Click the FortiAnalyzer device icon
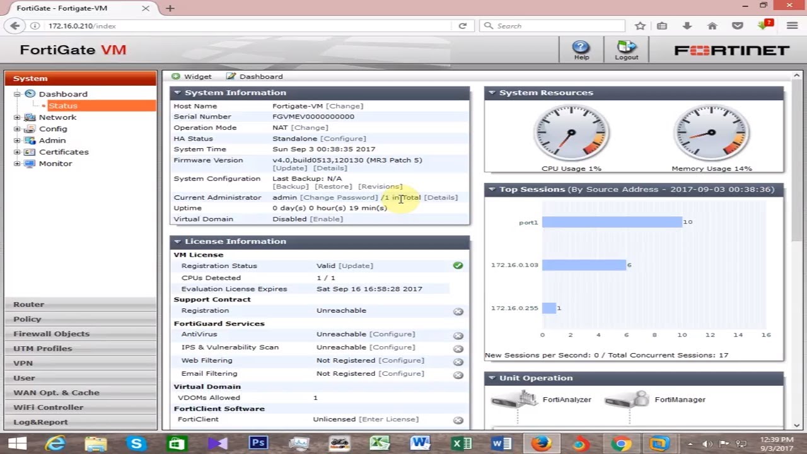The height and width of the screenshot is (454, 807). 514,399
